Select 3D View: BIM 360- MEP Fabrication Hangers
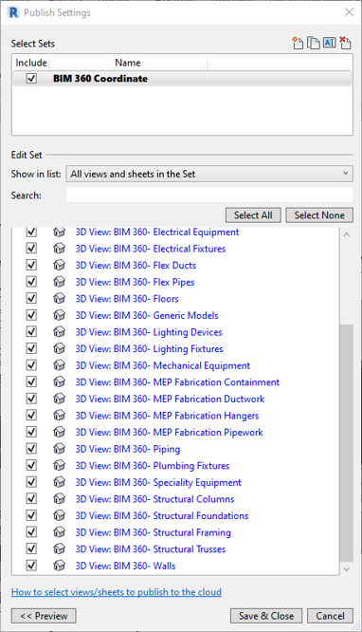The height and width of the screenshot is (632, 362). [167, 416]
